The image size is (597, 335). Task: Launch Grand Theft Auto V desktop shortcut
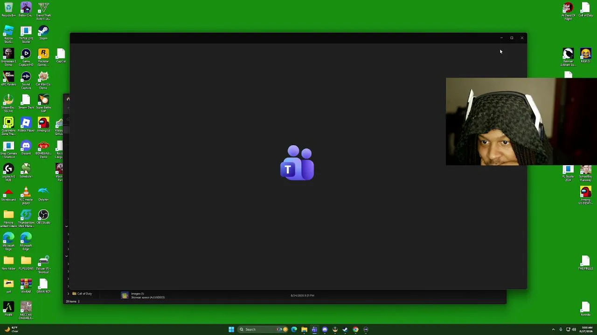click(43, 11)
